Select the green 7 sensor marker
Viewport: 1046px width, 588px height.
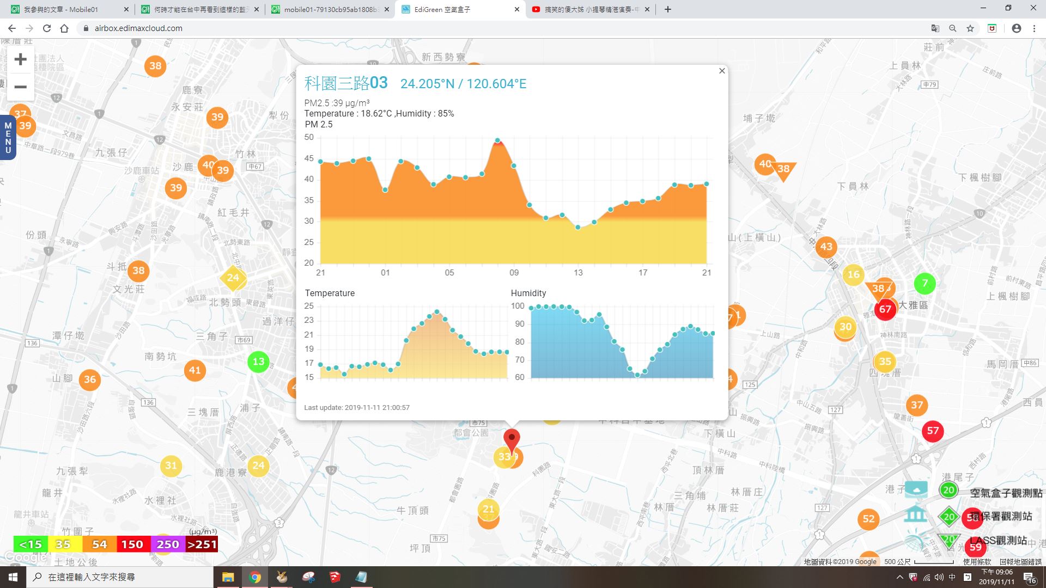tap(925, 283)
